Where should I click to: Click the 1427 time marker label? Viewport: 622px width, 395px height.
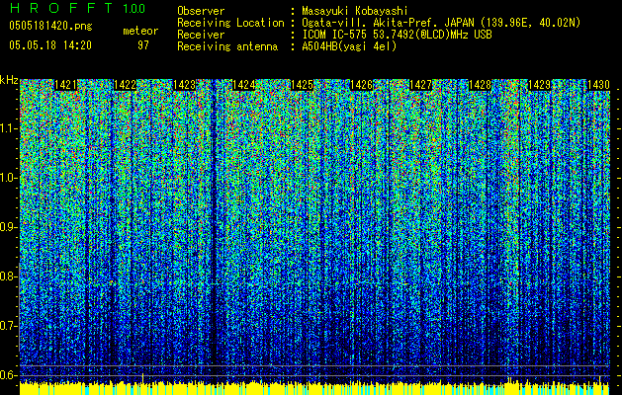[420, 85]
